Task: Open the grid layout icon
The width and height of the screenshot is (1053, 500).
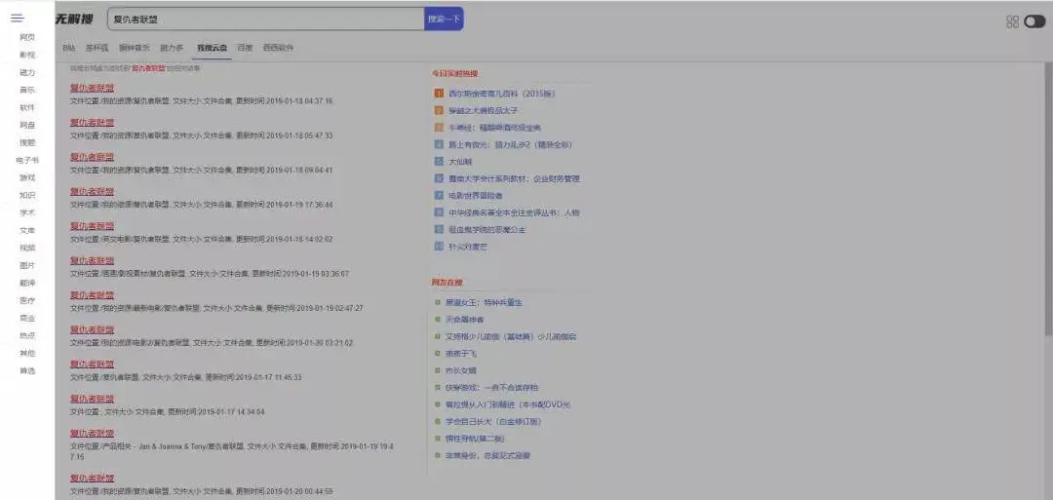Action: 1013,21
